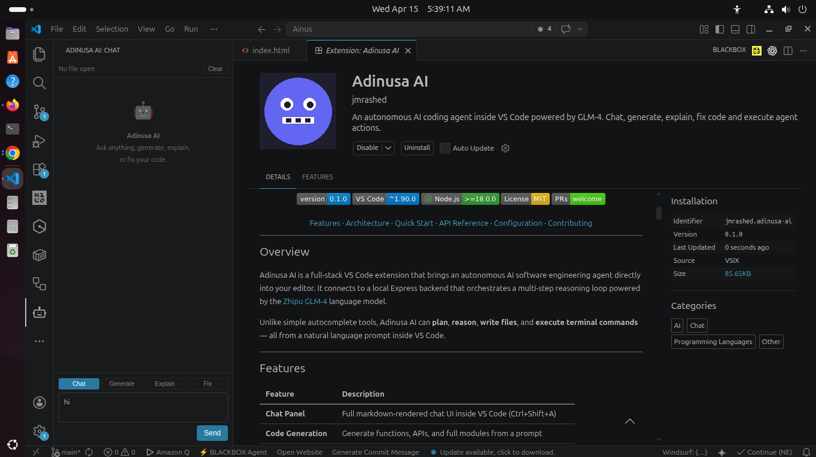Click the Uninstall button
This screenshot has width=816, height=457.
[x=417, y=148]
